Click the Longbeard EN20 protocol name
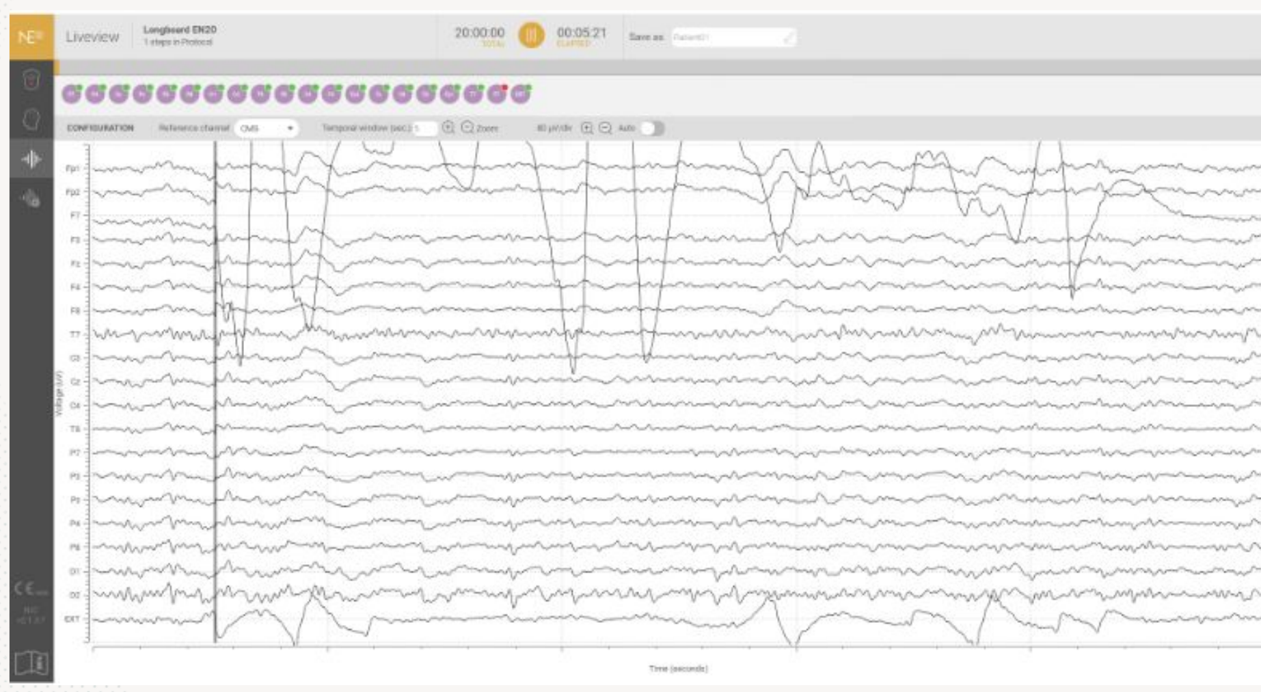The height and width of the screenshot is (692, 1261). (x=180, y=29)
